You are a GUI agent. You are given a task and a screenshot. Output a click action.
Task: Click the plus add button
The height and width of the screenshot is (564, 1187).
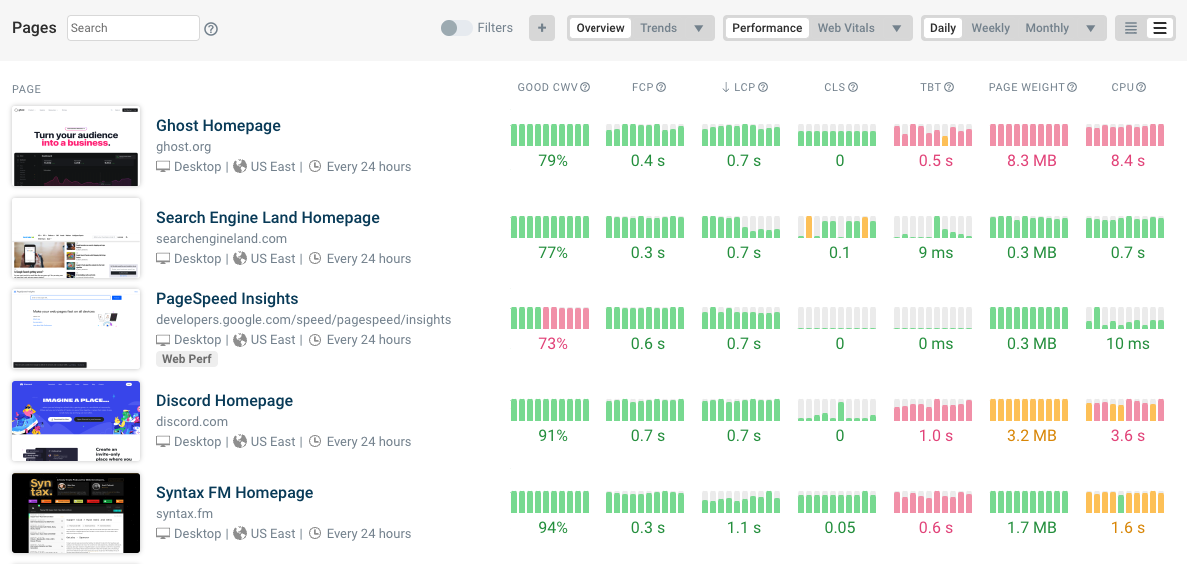tap(541, 28)
